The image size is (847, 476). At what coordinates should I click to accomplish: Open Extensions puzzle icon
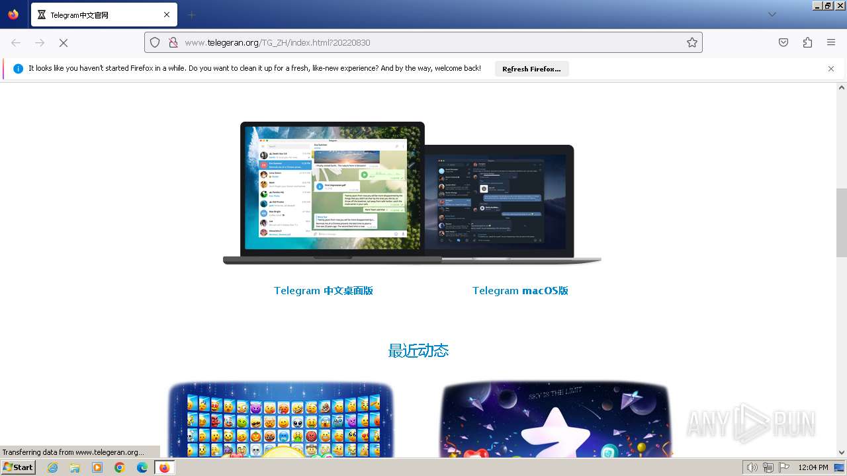pyautogui.click(x=807, y=42)
